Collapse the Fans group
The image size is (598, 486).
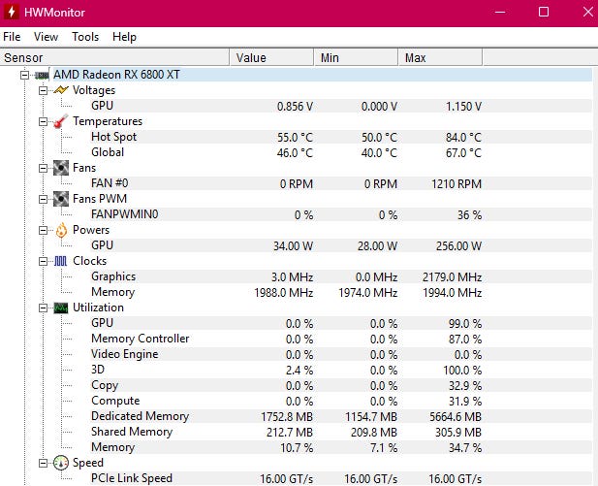tap(43, 168)
